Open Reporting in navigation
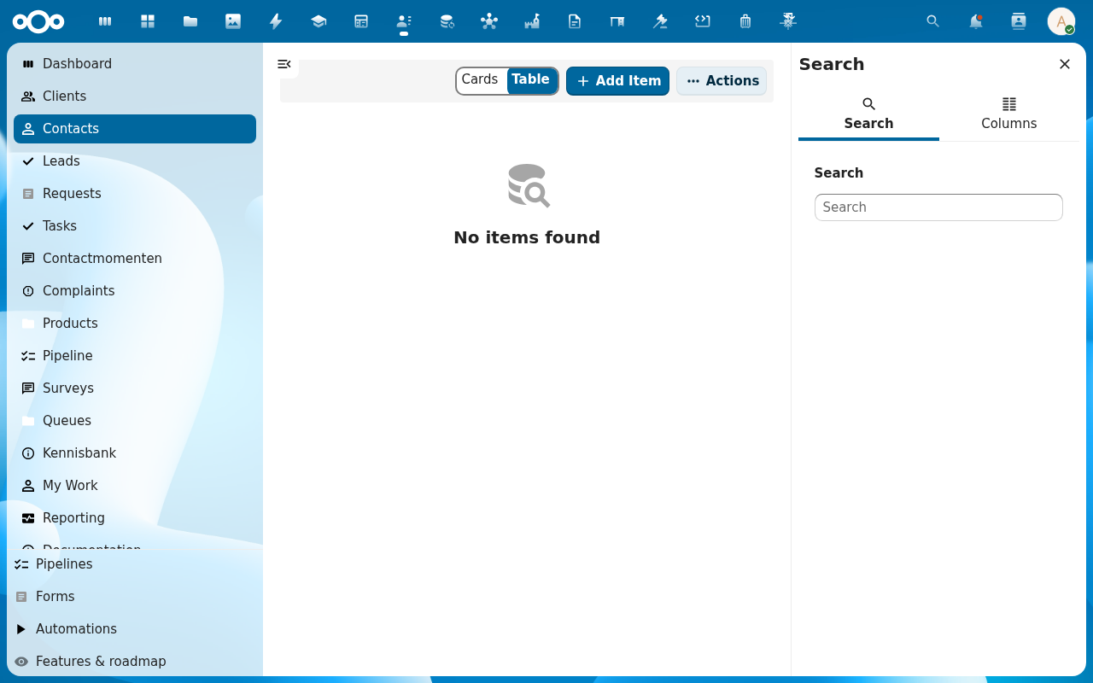Image resolution: width=1093 pixels, height=683 pixels. [x=135, y=518]
